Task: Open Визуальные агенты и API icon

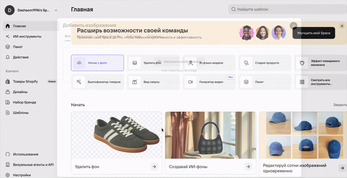Action: click(8, 165)
